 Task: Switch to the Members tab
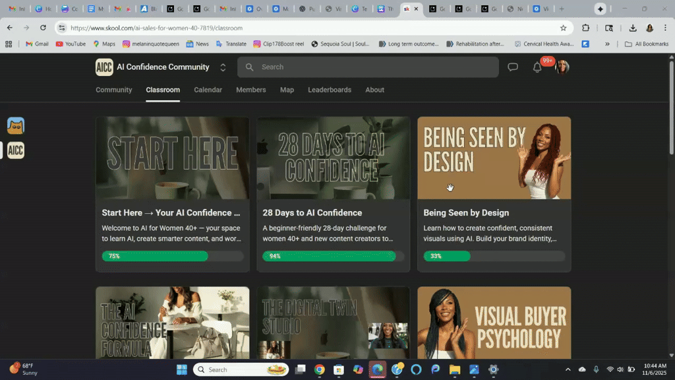point(251,90)
